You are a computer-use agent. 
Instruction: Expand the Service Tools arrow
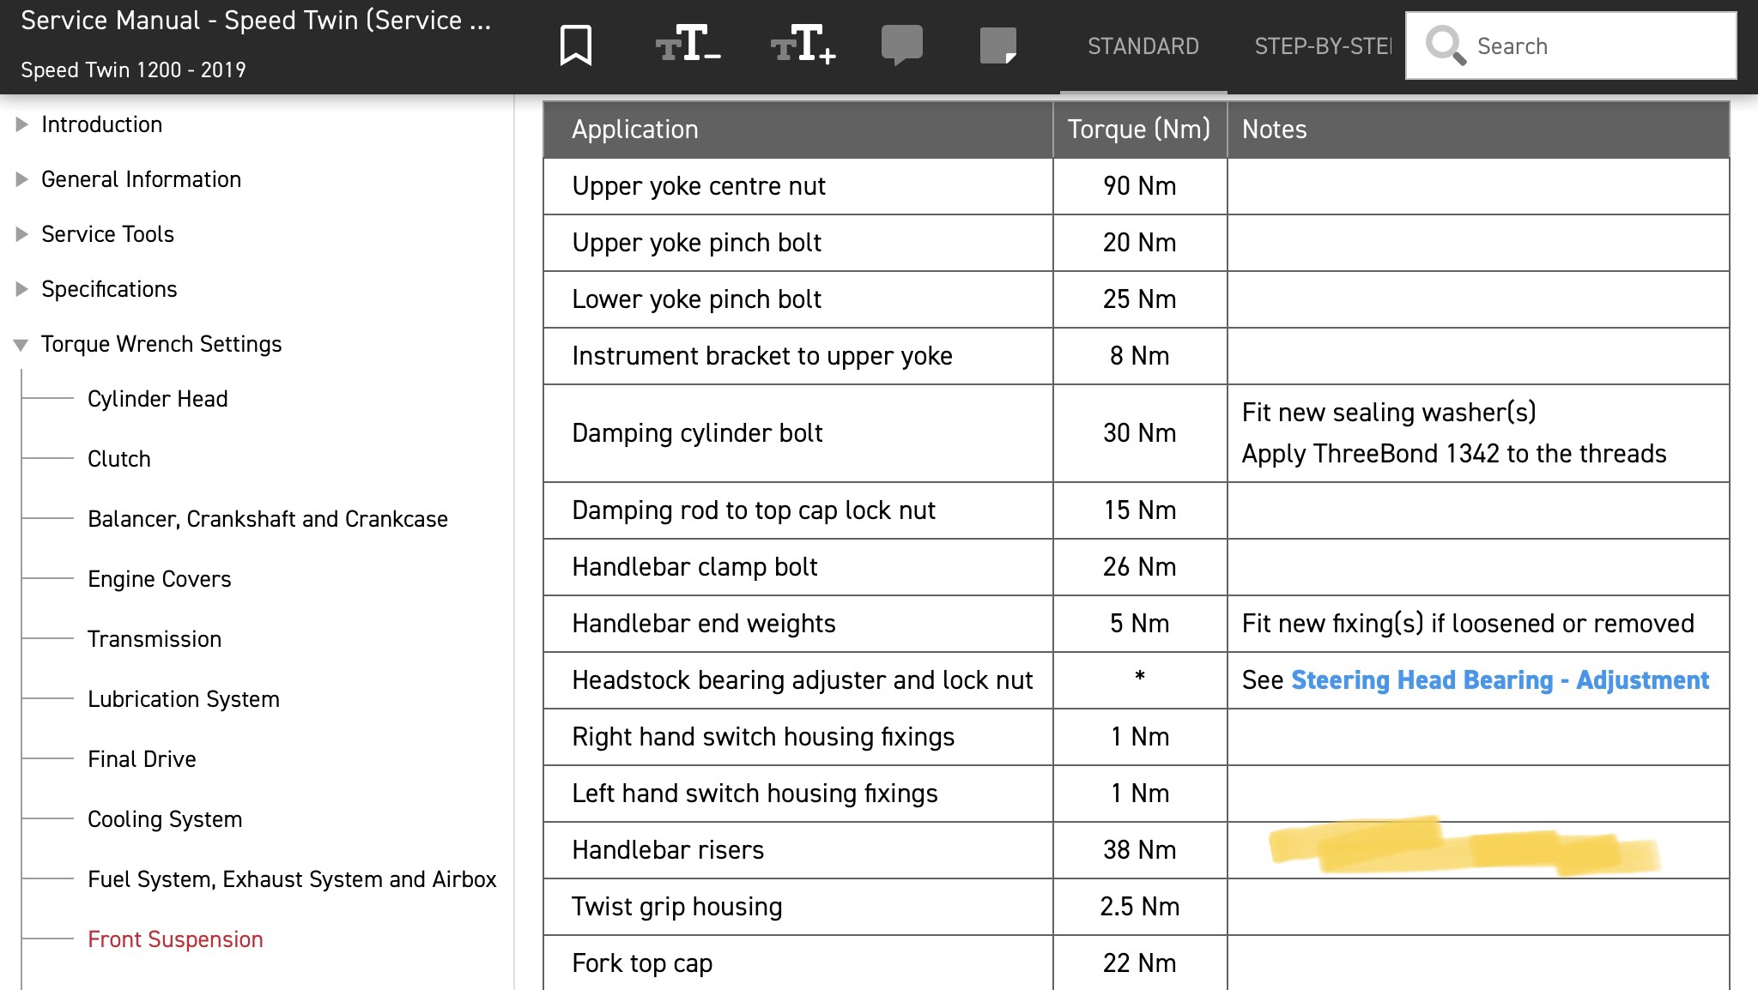[x=21, y=235]
